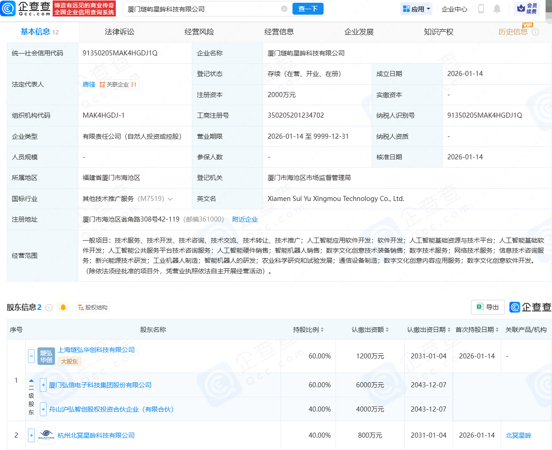552x450 pixels.
Task: Expand 其他技术推广服务 industry chevron
Action: tap(170, 199)
